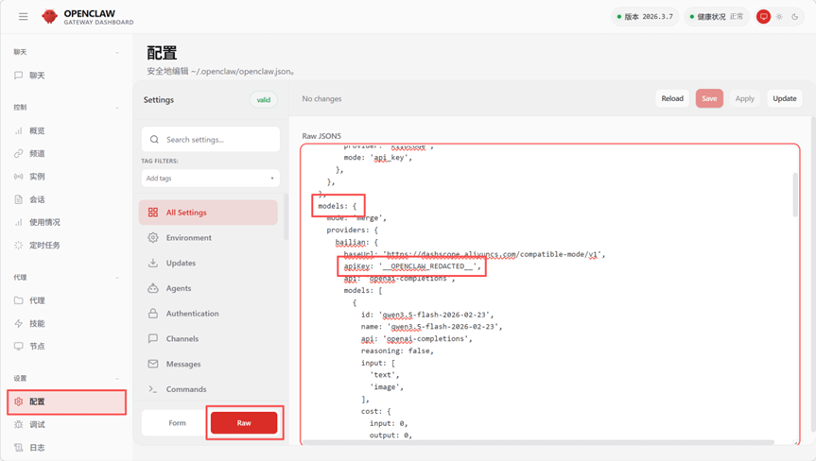Click the Apply button

pos(745,98)
